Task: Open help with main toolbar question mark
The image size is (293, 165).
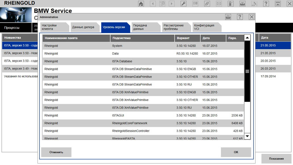Action: pyautogui.click(x=266, y=4)
